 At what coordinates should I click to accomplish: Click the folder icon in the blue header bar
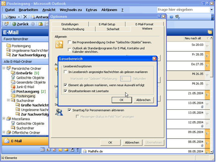pyautogui.click(x=210, y=32)
